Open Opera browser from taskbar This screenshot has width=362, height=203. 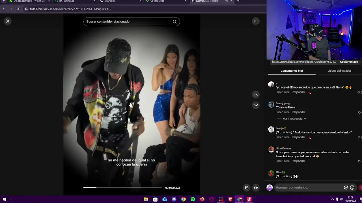[x=212, y=199]
